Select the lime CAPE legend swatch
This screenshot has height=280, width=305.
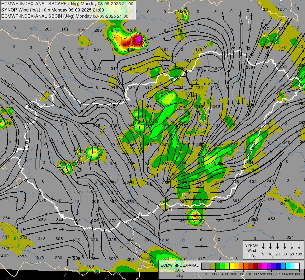coord(227,266)
